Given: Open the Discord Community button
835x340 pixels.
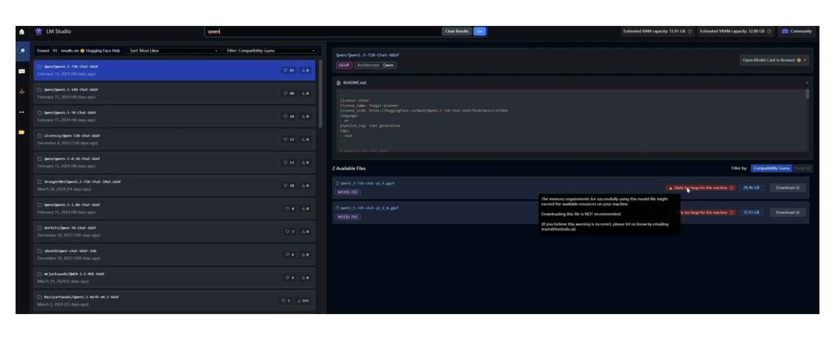Looking at the screenshot, I should pyautogui.click(x=797, y=32).
